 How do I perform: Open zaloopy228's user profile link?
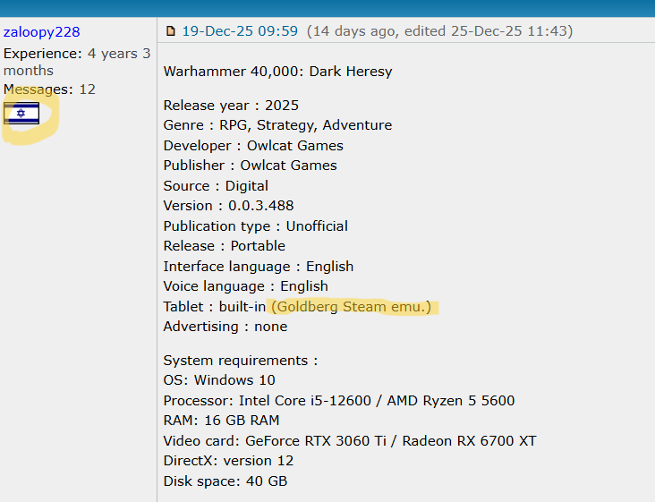[x=41, y=32]
